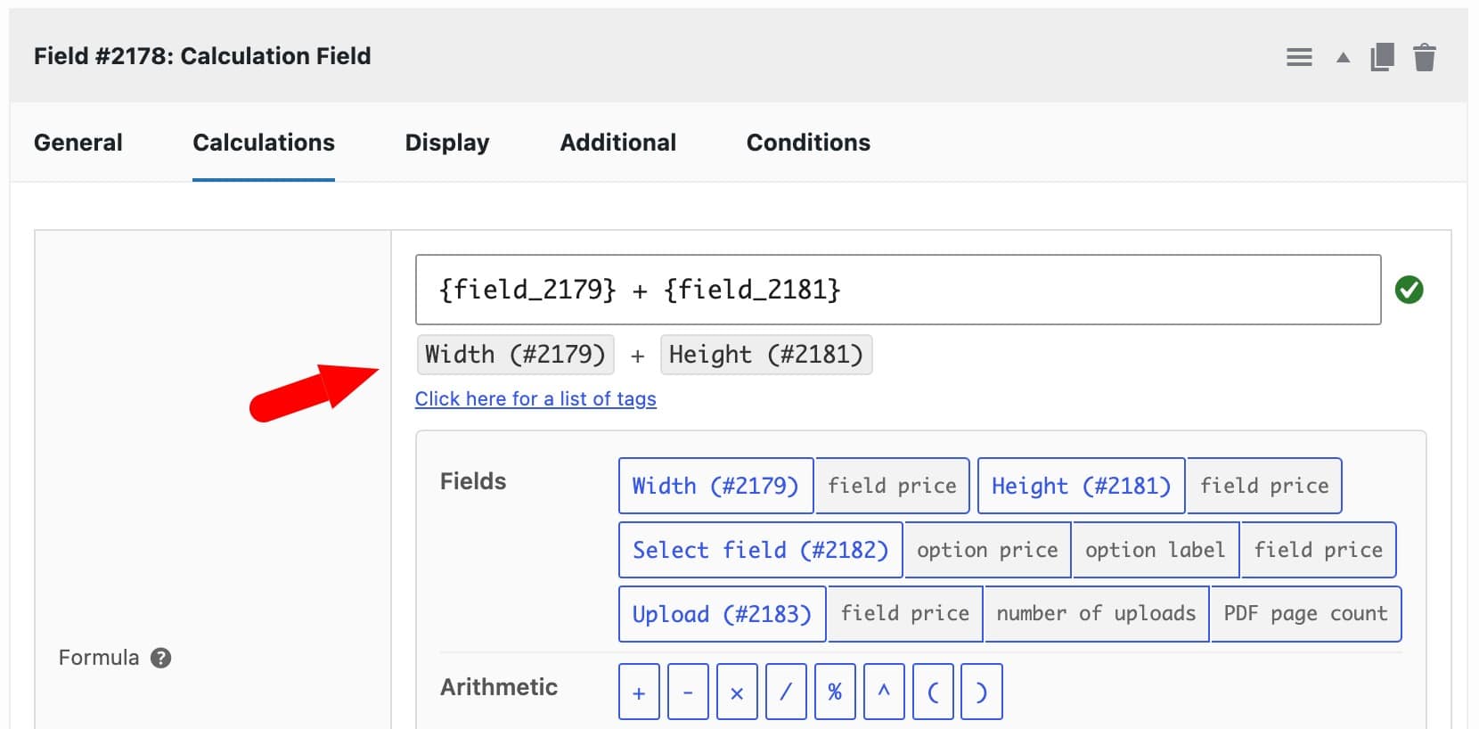Open the 'Click here for a list of tags' link
1479x729 pixels.
pyautogui.click(x=535, y=399)
